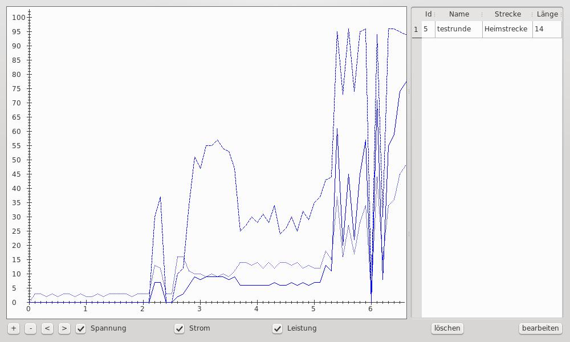Disable the Leistung curve checkbox
The image size is (570, 342).
[278, 328]
